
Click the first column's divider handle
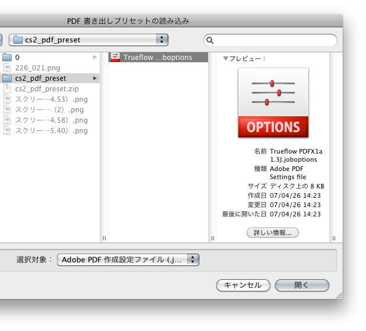click(104, 238)
